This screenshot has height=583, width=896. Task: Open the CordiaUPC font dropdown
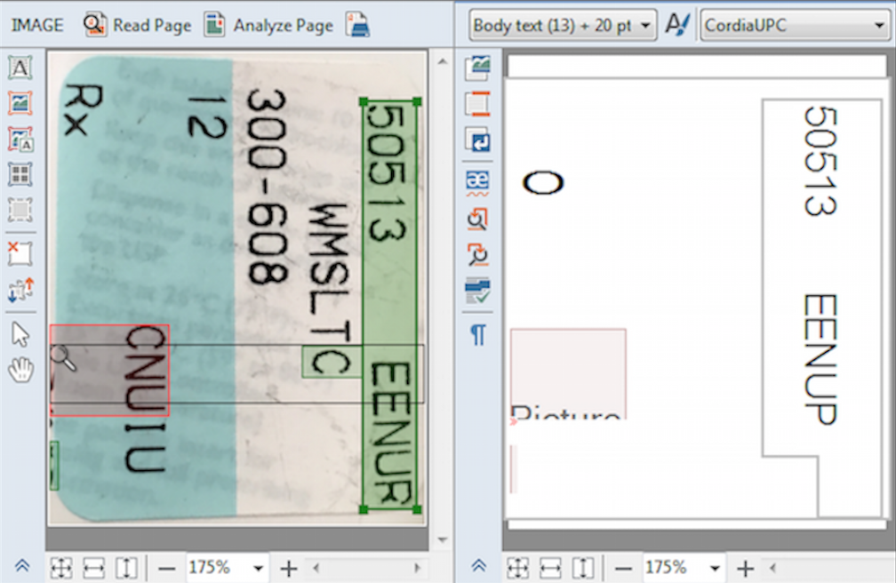click(793, 26)
